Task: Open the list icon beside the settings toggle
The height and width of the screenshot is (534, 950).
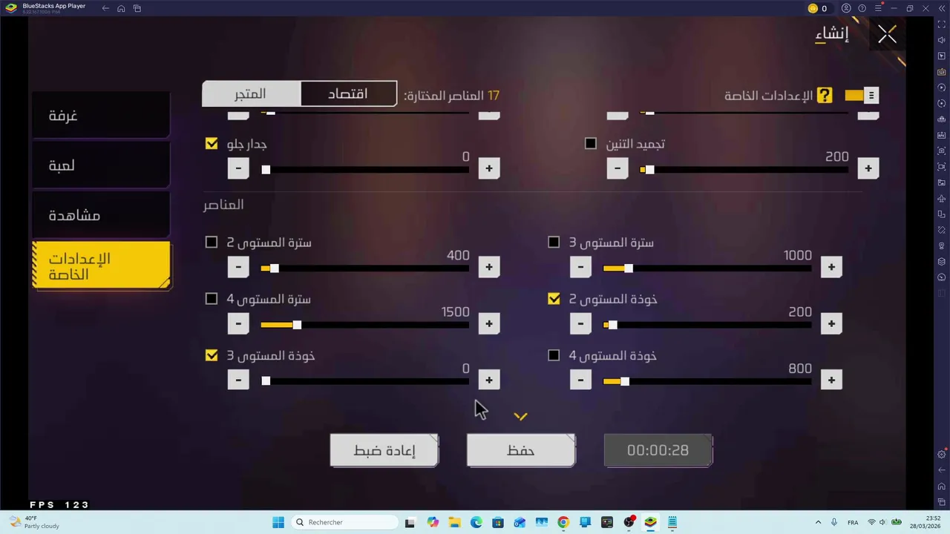Action: click(x=871, y=96)
